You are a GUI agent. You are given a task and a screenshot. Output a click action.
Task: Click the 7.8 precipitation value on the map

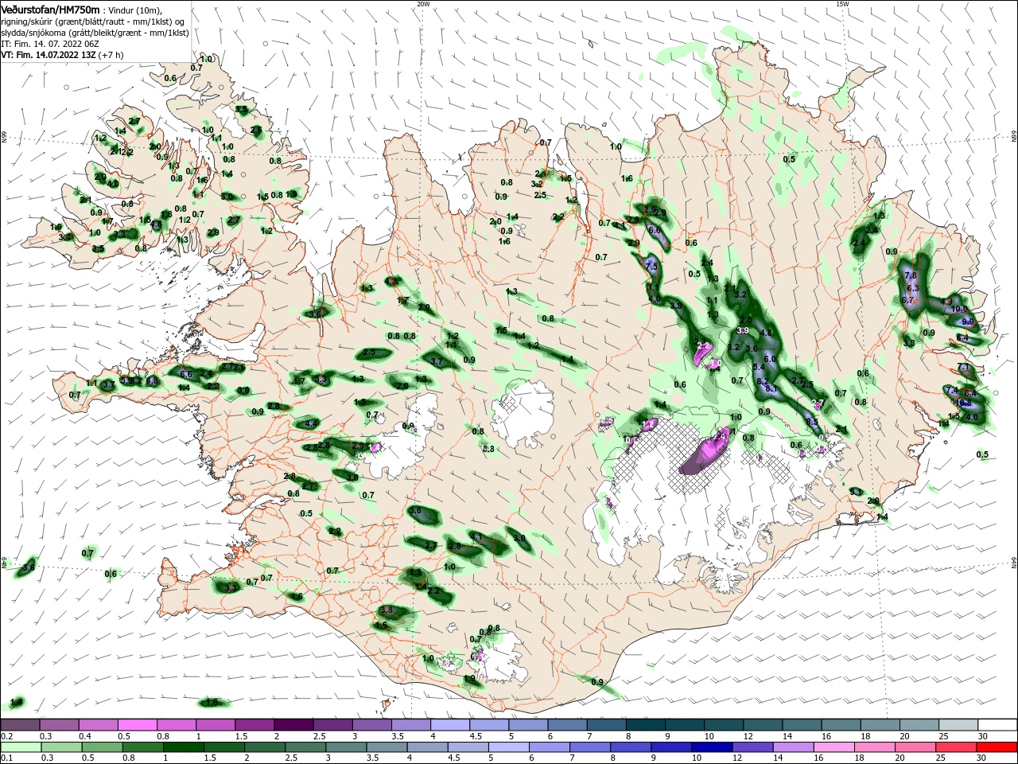tap(911, 275)
